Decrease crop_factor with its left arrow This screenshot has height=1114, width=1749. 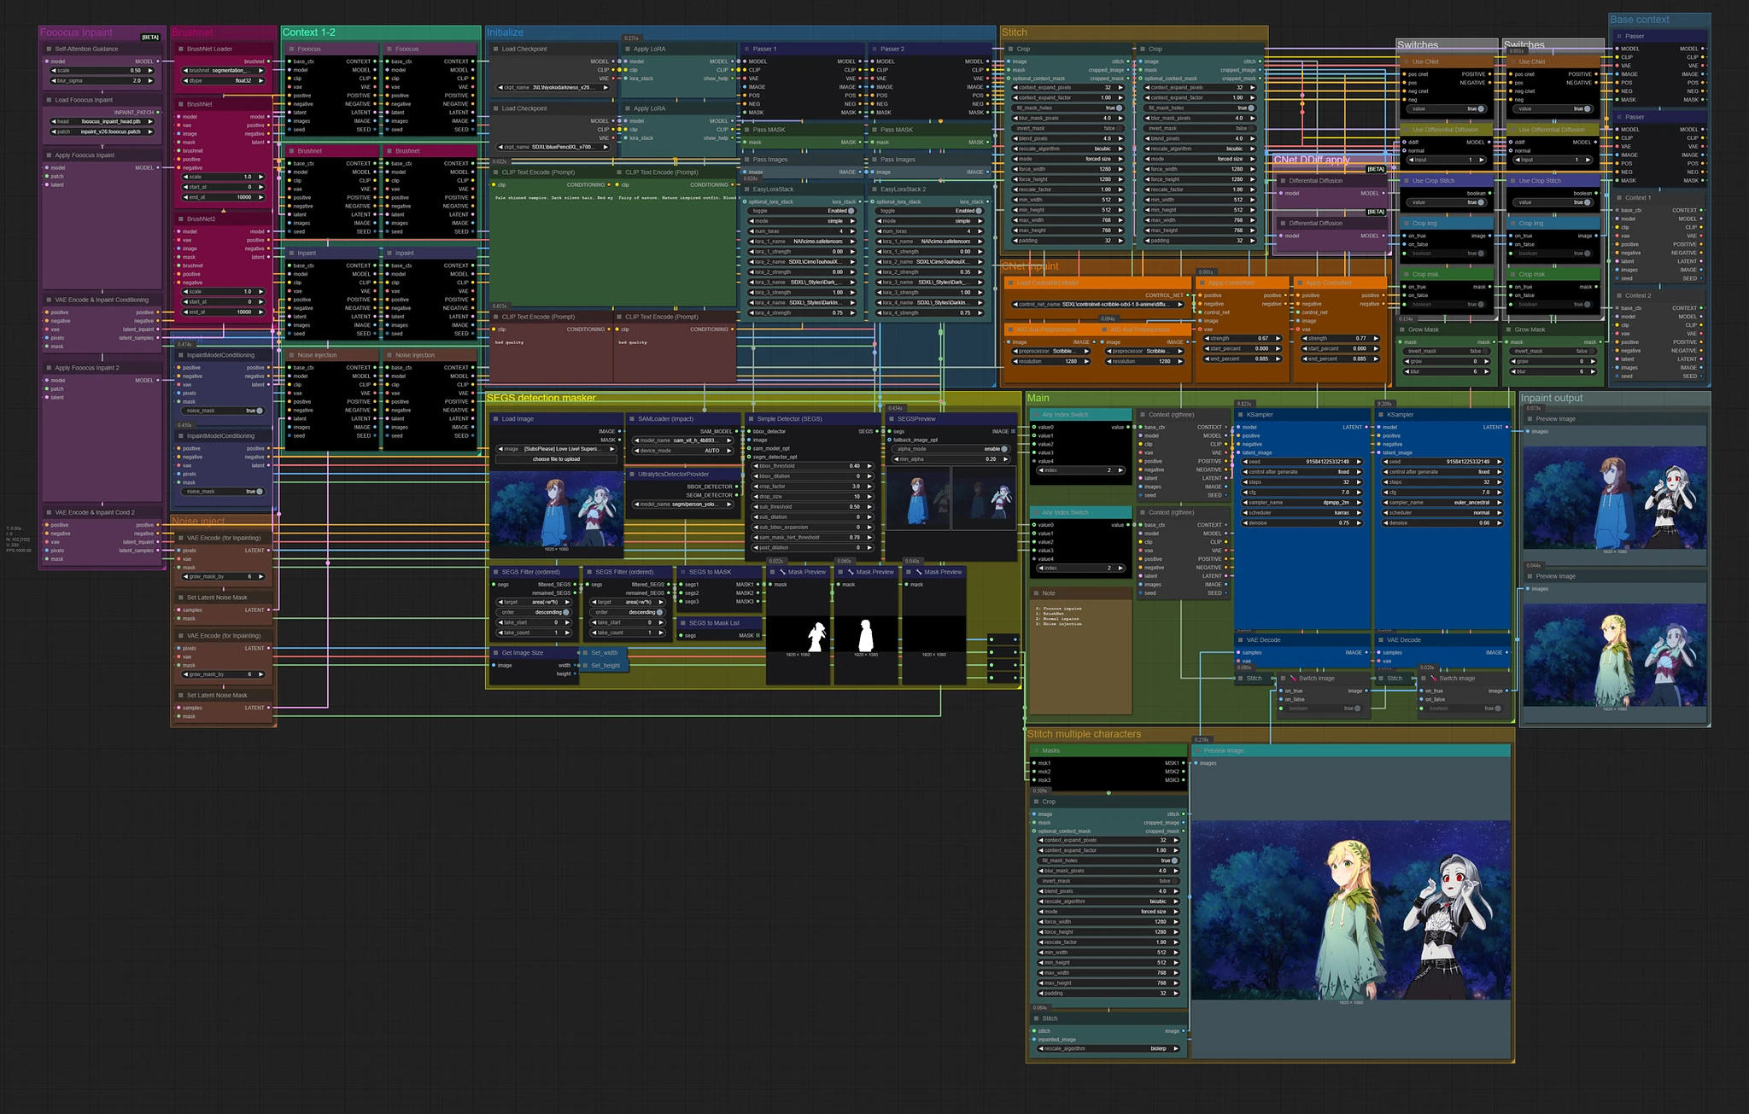[x=756, y=487]
